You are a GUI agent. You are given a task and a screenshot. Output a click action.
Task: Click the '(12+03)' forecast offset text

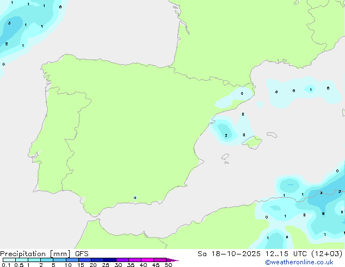point(327,254)
